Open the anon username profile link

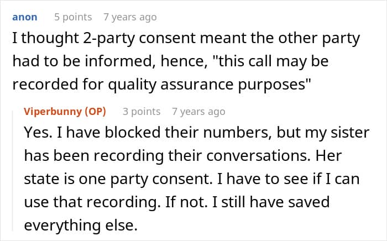(x=25, y=17)
